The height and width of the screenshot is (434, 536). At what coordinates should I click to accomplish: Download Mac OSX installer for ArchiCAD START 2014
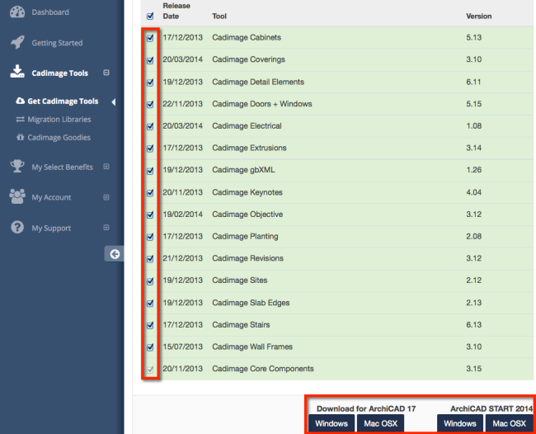(509, 423)
